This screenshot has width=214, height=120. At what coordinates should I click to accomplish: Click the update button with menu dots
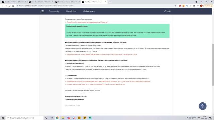[x=208, y=6]
